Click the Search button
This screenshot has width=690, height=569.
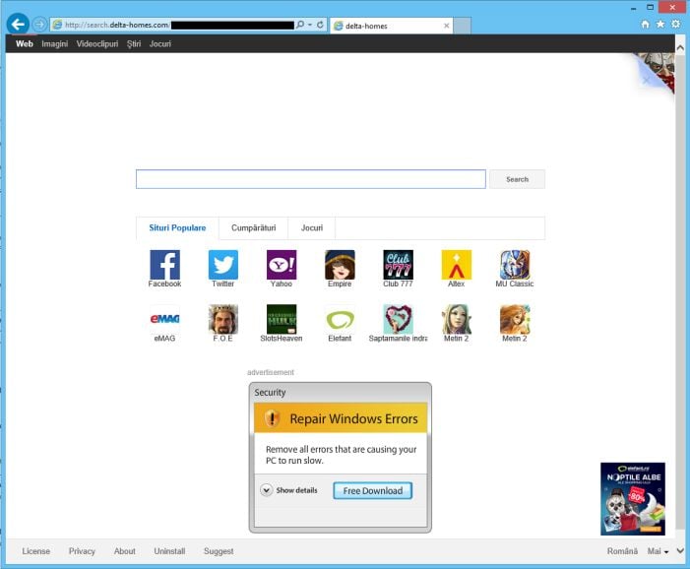517,179
